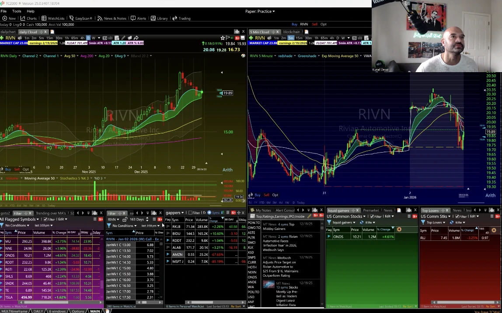The height and width of the screenshot is (313, 502).
Task: Click the lock icon beside 163 Days
Action: point(125,219)
